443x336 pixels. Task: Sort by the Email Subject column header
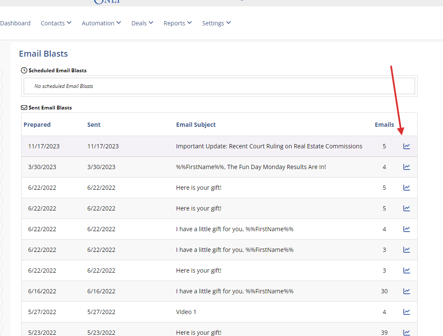[x=196, y=125]
